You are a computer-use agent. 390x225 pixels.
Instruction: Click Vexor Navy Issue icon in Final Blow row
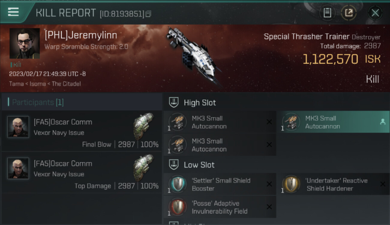pos(143,126)
